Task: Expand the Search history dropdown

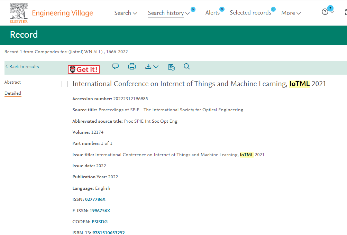Action: coord(168,13)
